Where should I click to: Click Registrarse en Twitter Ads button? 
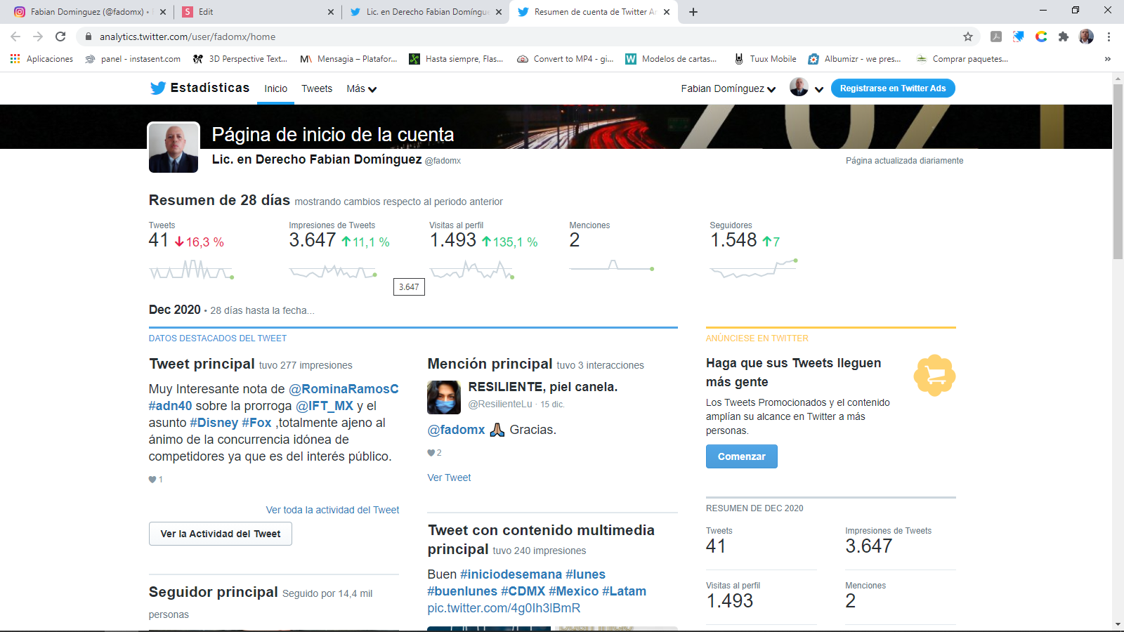tap(893, 88)
